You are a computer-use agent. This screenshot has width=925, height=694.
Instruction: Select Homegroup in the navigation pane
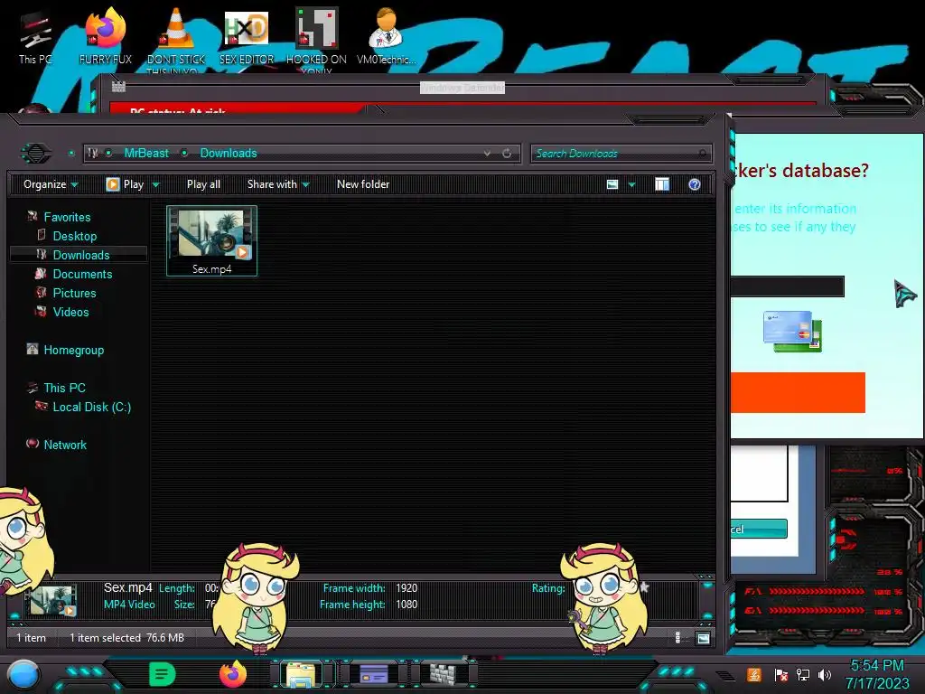click(73, 350)
